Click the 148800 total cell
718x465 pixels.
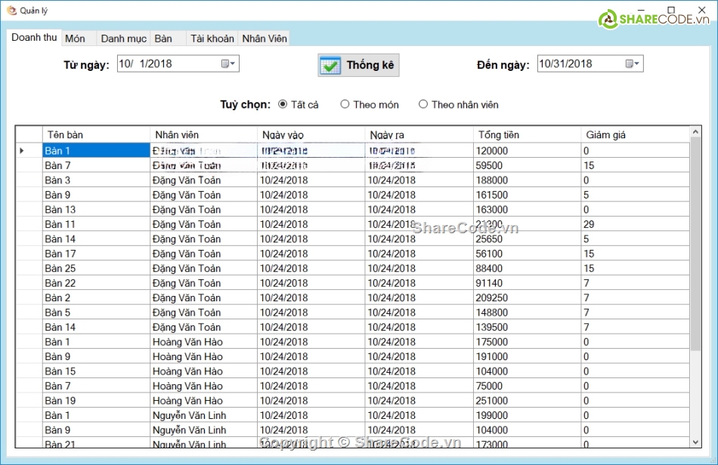[x=527, y=313]
